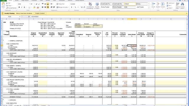Click the Insert Function fx icon
This screenshot has width=189, height=106.
[x=29, y=16]
